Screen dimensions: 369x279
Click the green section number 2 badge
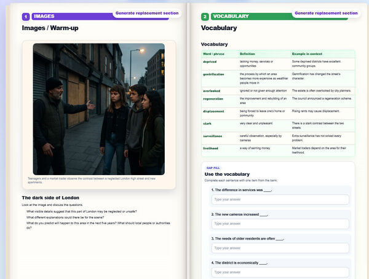tap(205, 17)
